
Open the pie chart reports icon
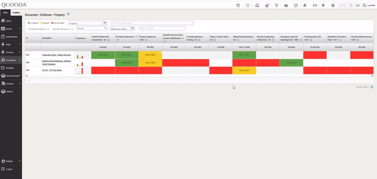pyautogui.click(x=267, y=5)
